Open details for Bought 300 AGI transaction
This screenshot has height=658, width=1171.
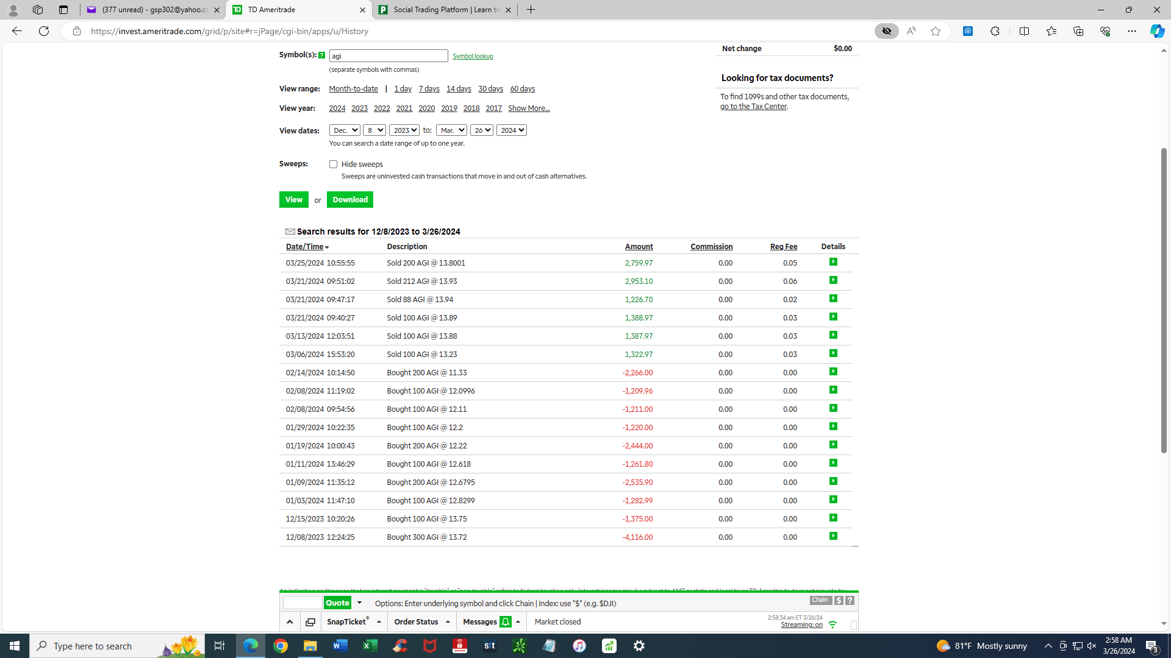tap(833, 536)
